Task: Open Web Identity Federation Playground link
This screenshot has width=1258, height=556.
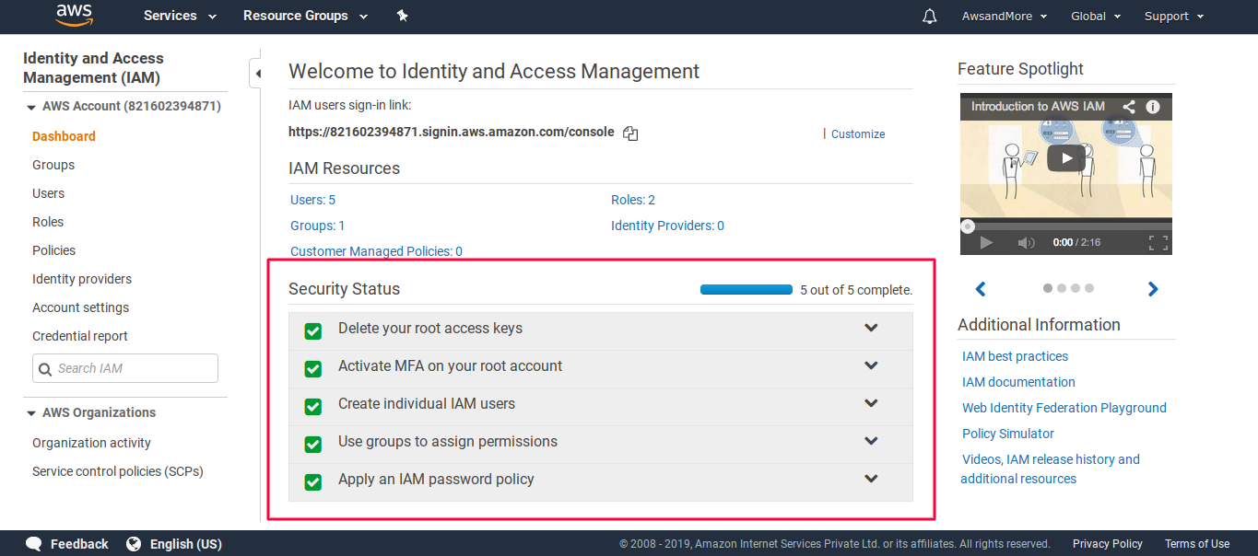Action: (1064, 408)
